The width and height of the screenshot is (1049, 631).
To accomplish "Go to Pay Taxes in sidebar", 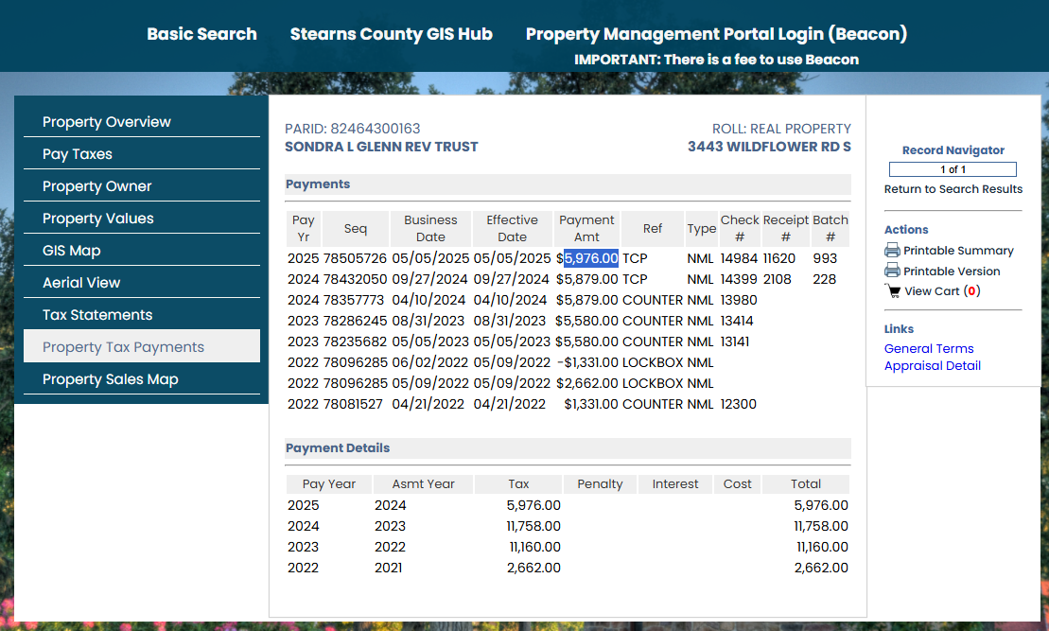I will coord(78,154).
